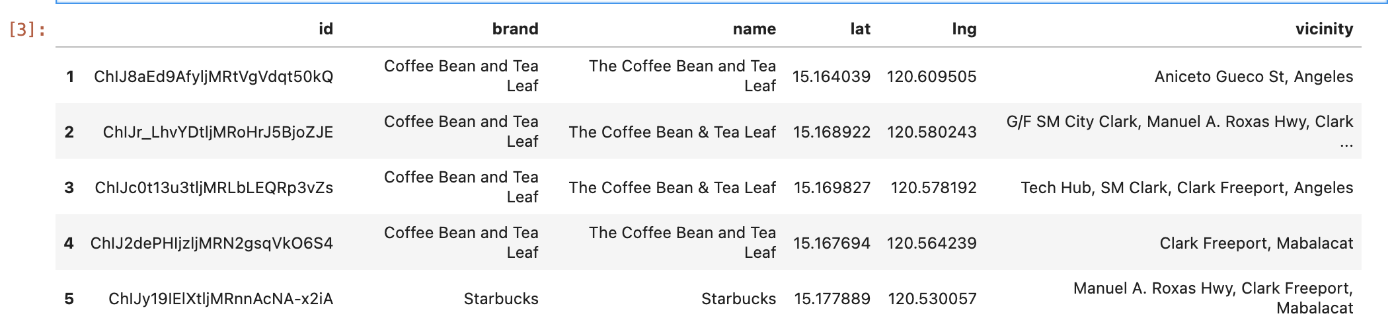Image resolution: width=1392 pixels, height=328 pixels.
Task: Click the latitude value 15.164039
Action: pyautogui.click(x=831, y=77)
